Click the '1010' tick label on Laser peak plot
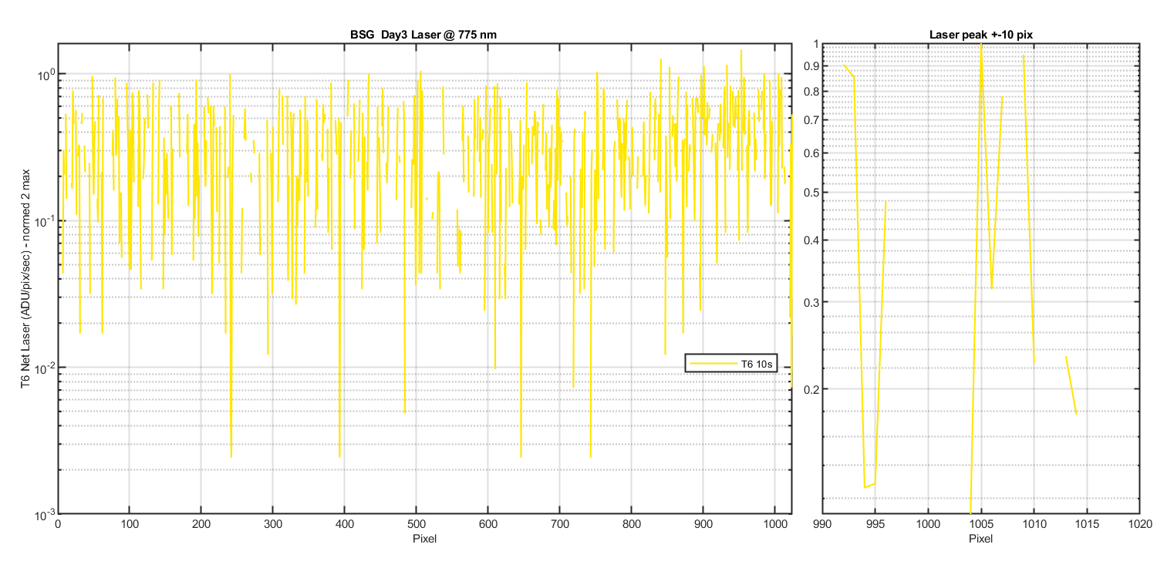The image size is (1157, 578). 1034,525
